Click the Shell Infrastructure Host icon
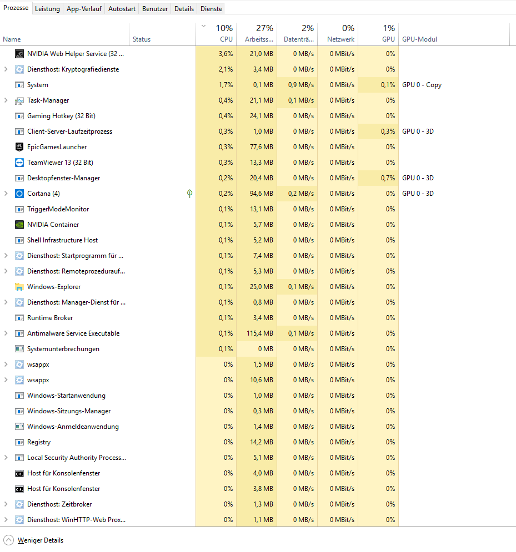Viewport: 516px width, 552px height. (x=19, y=240)
